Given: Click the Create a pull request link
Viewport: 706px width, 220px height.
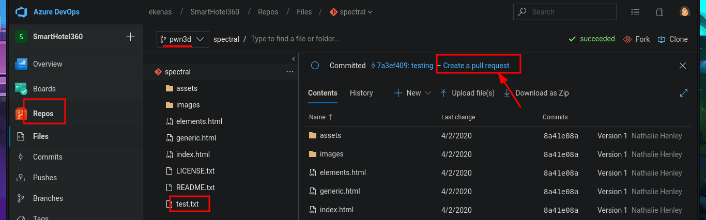Looking at the screenshot, I should point(476,66).
